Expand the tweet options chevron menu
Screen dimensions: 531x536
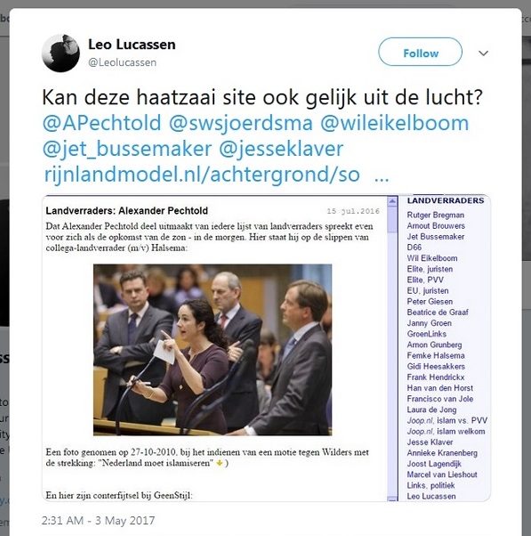point(483,53)
